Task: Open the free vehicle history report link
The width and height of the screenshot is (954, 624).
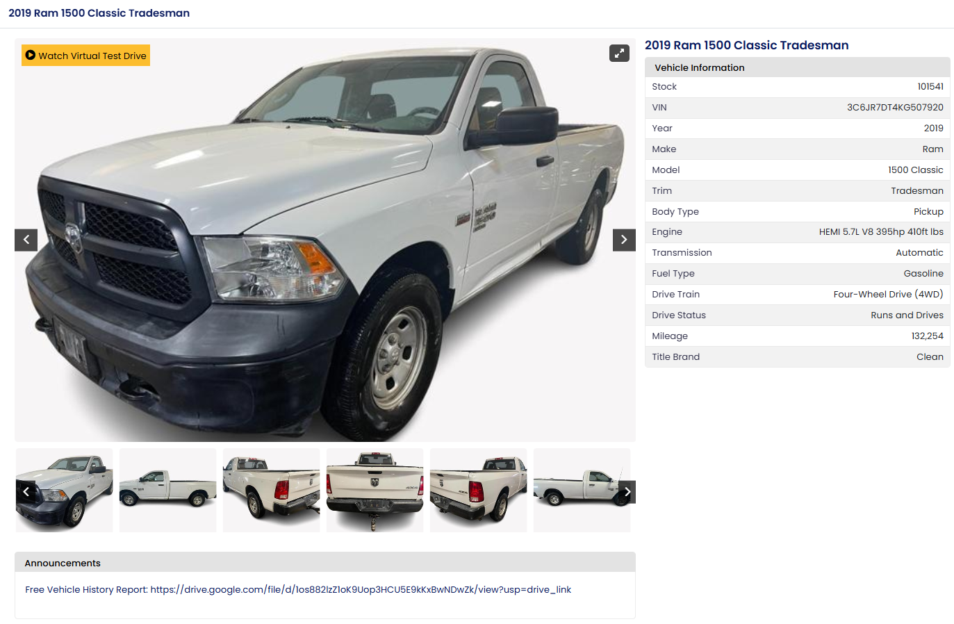Action: point(298,589)
